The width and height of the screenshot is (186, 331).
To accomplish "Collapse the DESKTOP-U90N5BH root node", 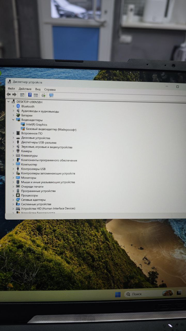I will point(9,102).
